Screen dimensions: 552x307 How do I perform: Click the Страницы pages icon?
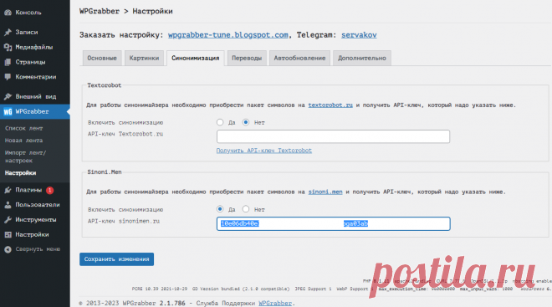point(8,62)
